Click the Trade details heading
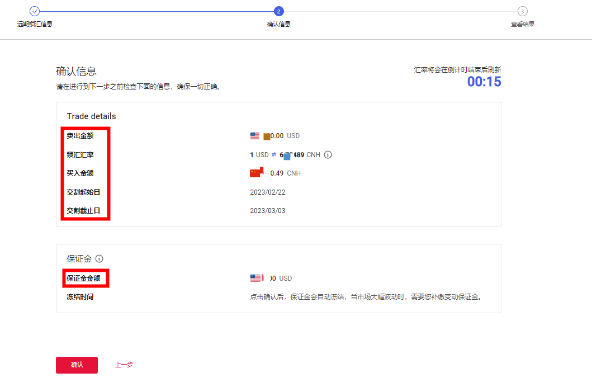This screenshot has height=387, width=592. [91, 116]
